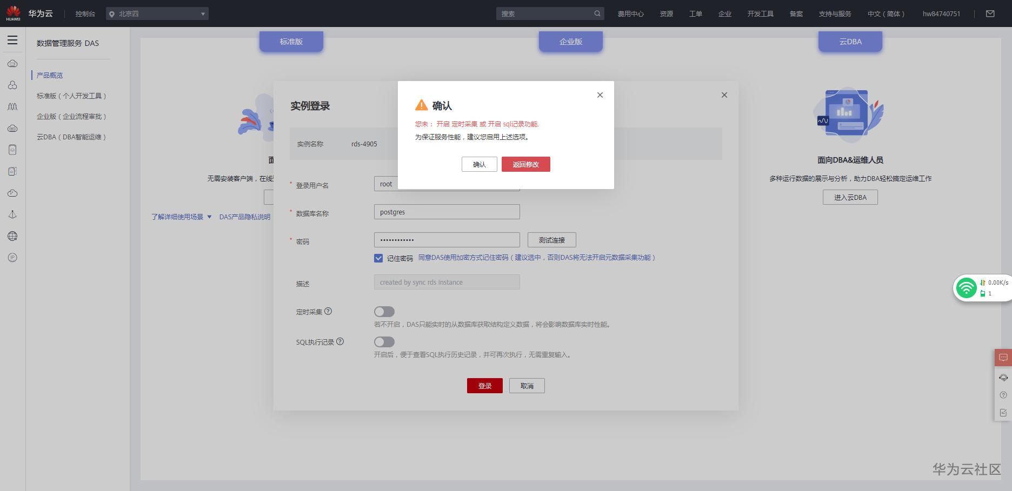Image resolution: width=1012 pixels, height=491 pixels.
Task: Open the edit note icon on the right edge
Action: click(x=1003, y=413)
